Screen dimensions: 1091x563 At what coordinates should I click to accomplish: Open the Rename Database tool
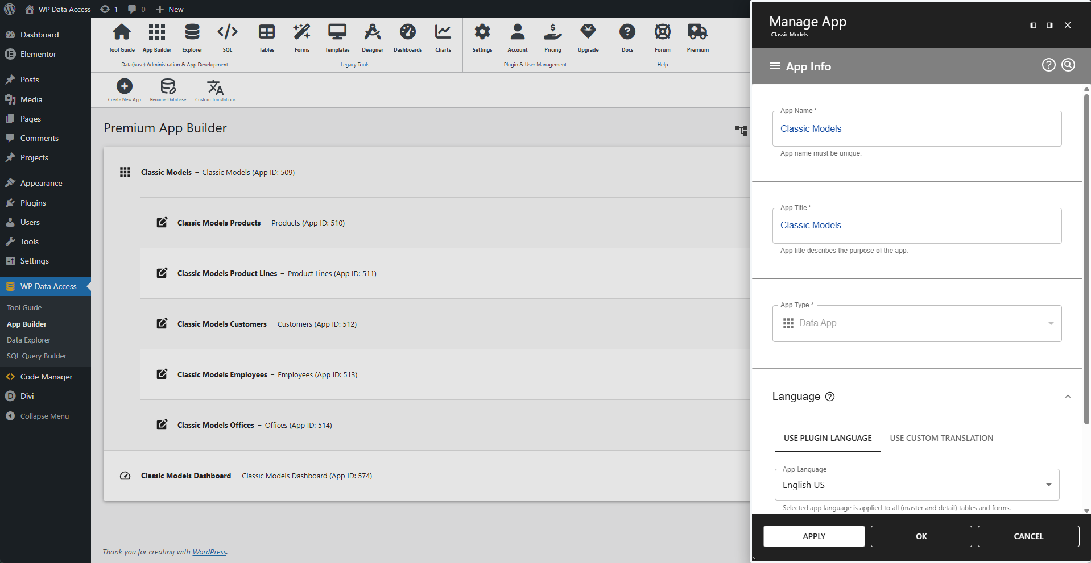(x=167, y=87)
